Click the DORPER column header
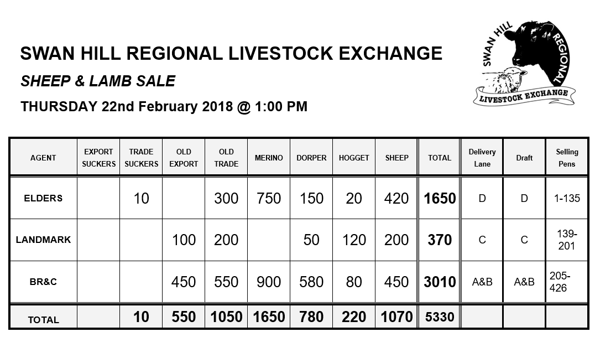The width and height of the screenshot is (595, 337). click(x=311, y=158)
